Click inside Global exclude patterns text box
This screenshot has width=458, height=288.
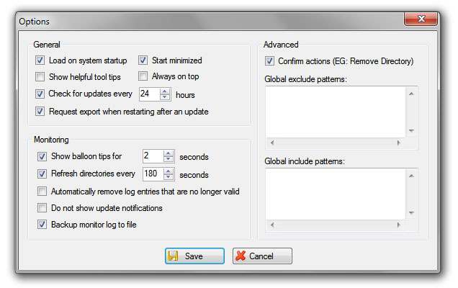pyautogui.click(x=336, y=112)
